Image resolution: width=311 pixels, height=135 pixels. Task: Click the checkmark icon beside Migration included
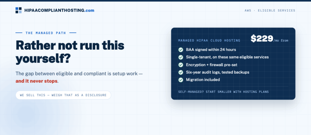(181, 80)
